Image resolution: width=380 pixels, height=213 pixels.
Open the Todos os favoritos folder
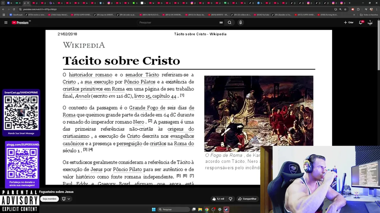[x=369, y=15]
